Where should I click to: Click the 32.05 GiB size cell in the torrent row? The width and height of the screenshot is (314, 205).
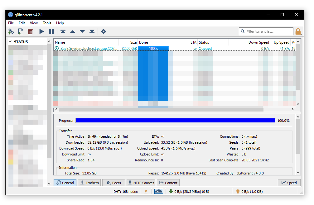click(x=129, y=48)
